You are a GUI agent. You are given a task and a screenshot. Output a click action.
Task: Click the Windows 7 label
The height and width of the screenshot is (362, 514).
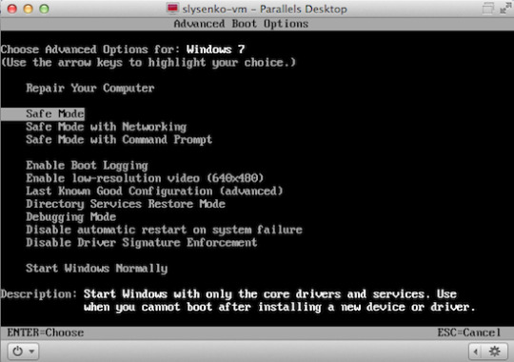tap(215, 50)
